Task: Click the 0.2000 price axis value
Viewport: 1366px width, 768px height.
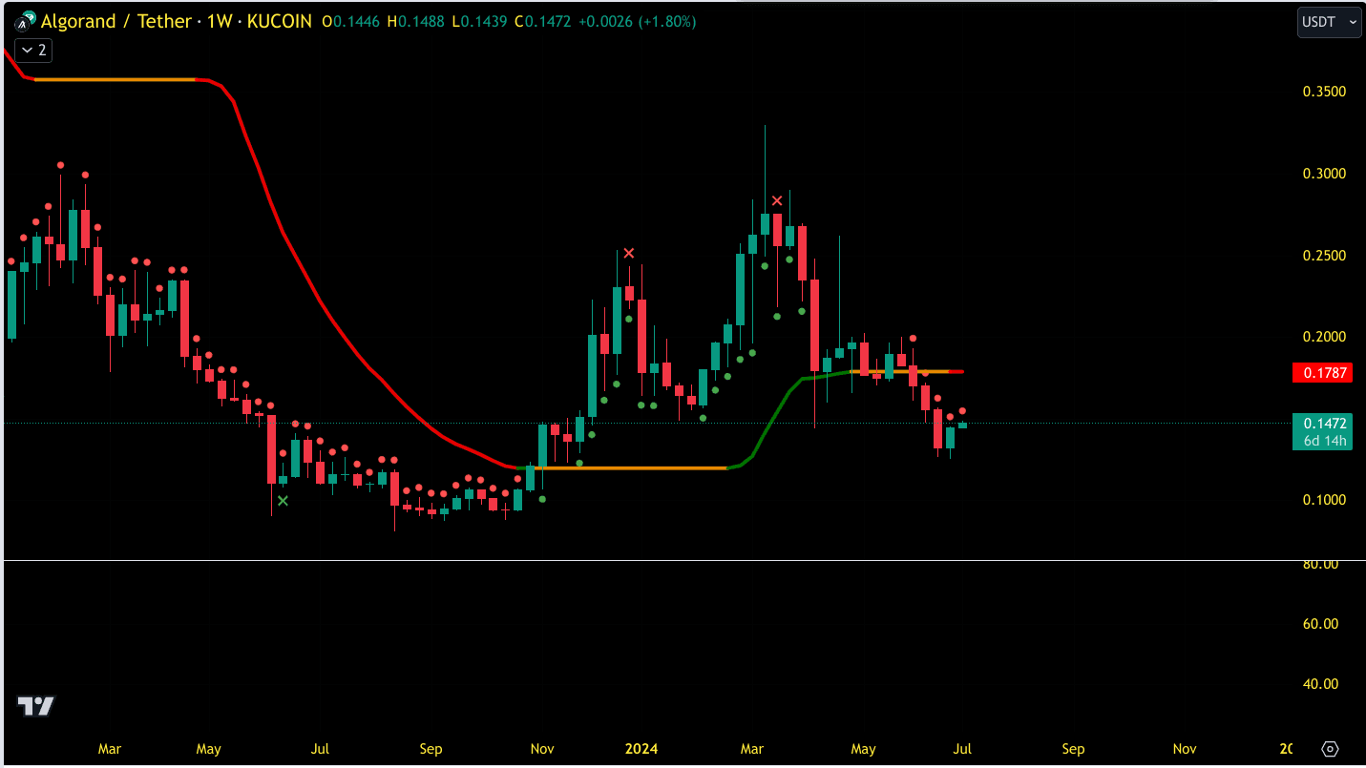Action: pyautogui.click(x=1324, y=337)
